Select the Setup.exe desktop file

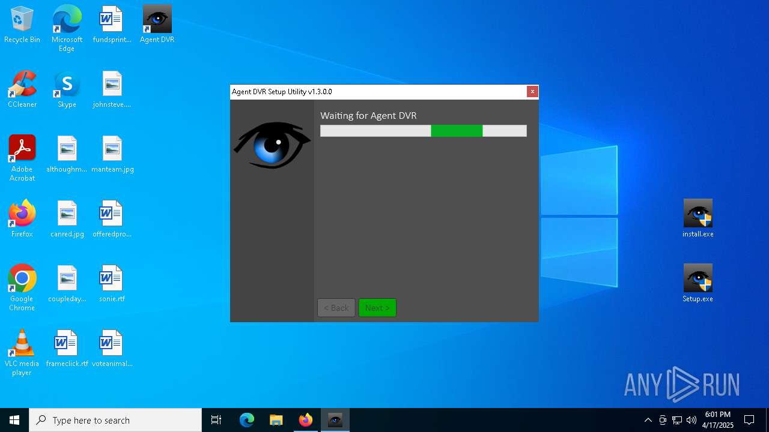point(698,283)
